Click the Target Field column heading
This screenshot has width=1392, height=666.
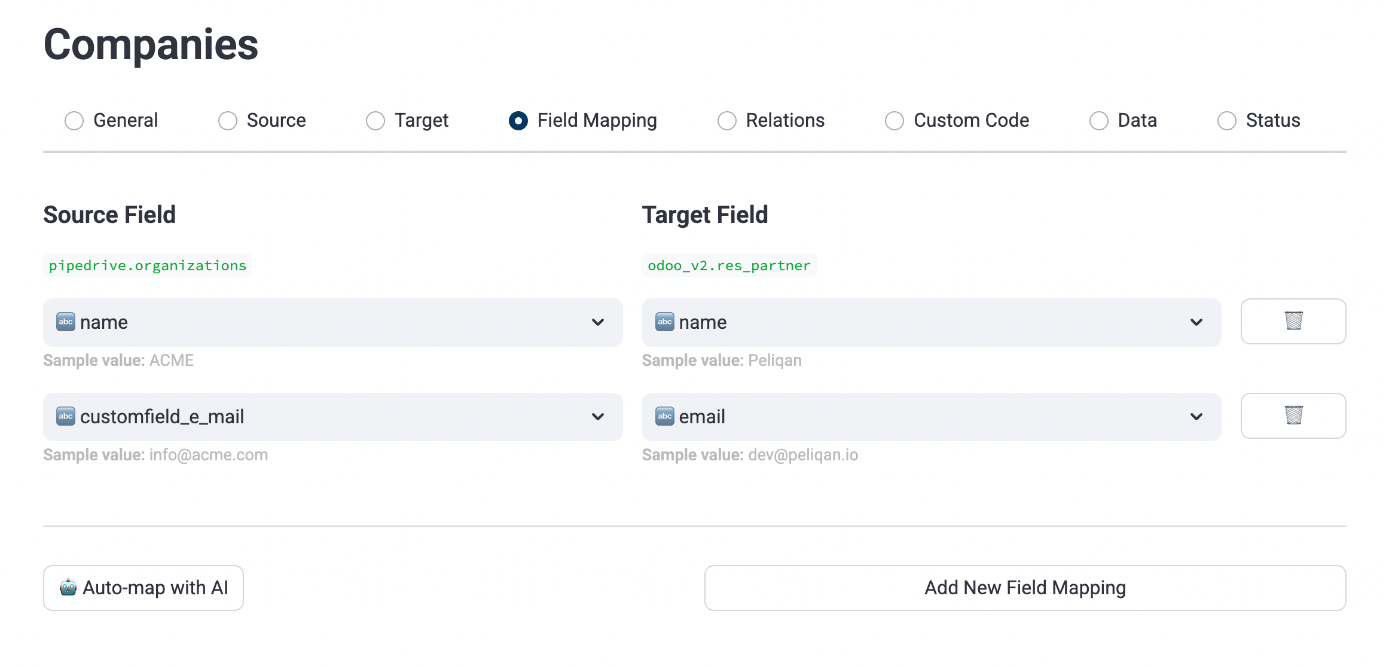click(705, 215)
